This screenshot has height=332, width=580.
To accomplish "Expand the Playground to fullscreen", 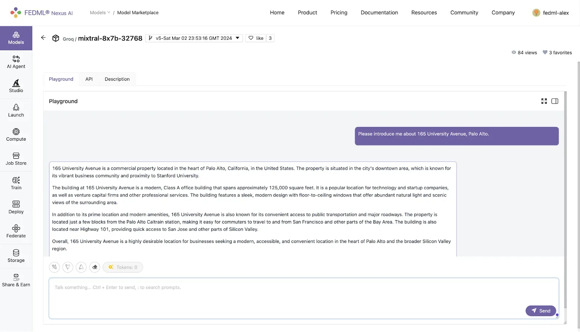I will pyautogui.click(x=544, y=101).
